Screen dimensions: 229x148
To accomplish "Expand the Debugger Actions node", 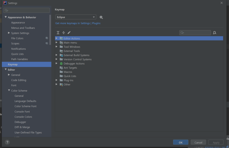I will [57, 64].
